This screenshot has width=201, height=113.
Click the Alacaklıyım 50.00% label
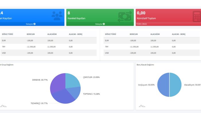[x=192, y=85]
